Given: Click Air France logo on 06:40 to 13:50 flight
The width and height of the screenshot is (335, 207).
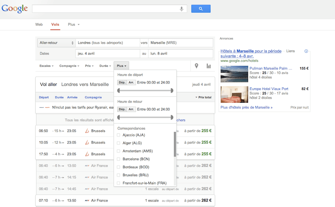Looking at the screenshot, I should click(87, 166).
